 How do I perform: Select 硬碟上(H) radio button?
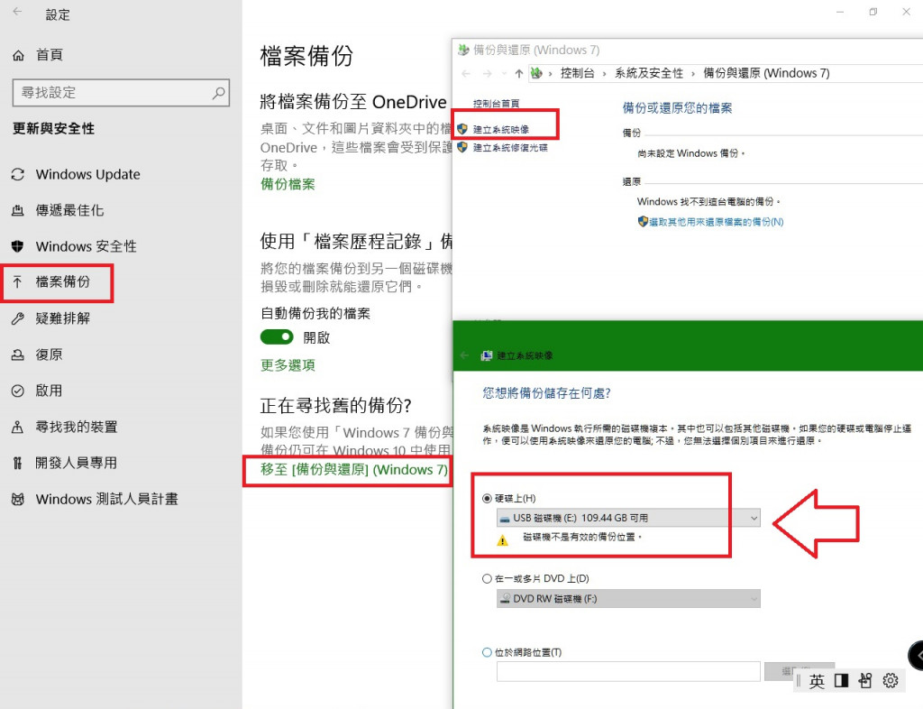(487, 499)
